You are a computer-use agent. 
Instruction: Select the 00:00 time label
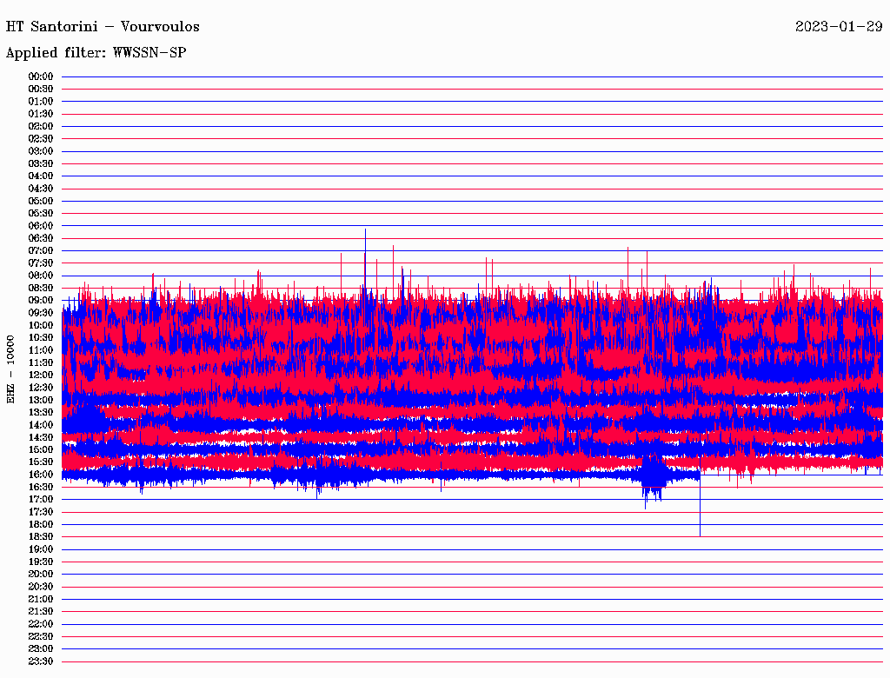click(x=41, y=76)
